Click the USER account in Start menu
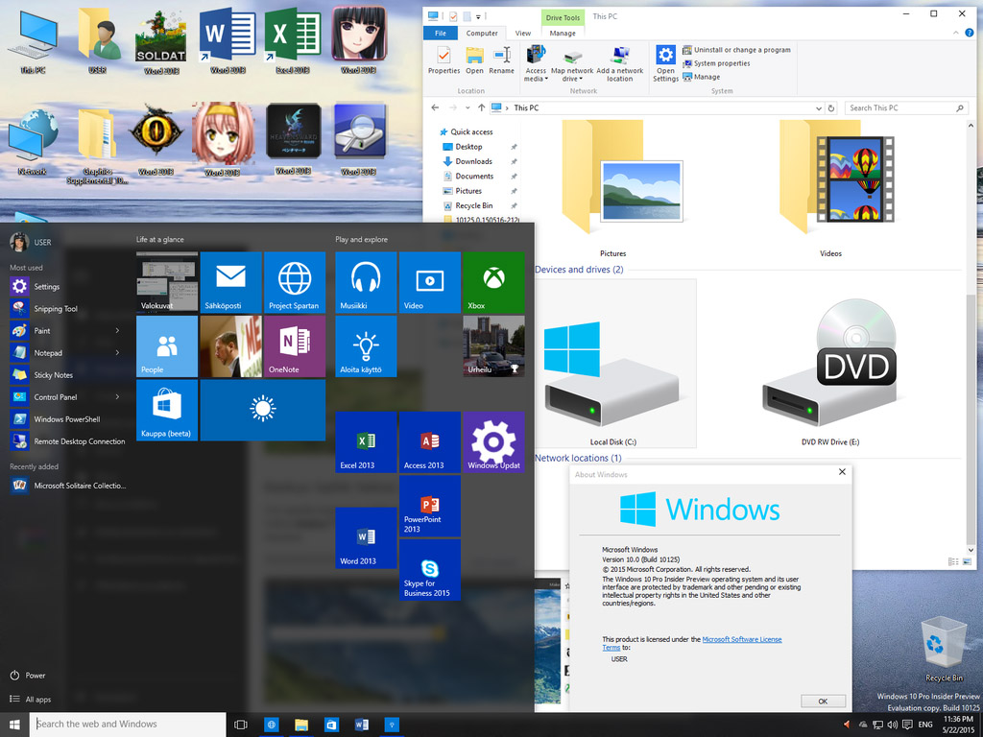Image resolution: width=983 pixels, height=737 pixels. [31, 242]
